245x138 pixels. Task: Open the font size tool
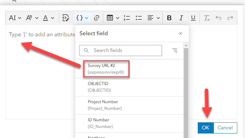[12, 18]
